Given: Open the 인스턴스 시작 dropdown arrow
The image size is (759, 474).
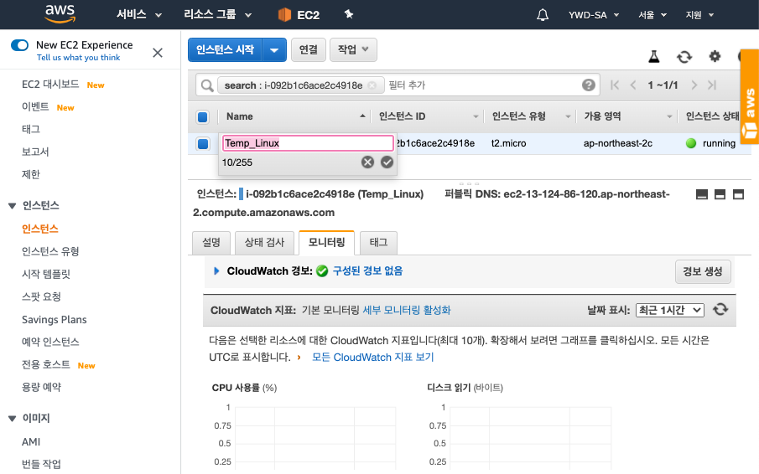Looking at the screenshot, I should tap(274, 49).
